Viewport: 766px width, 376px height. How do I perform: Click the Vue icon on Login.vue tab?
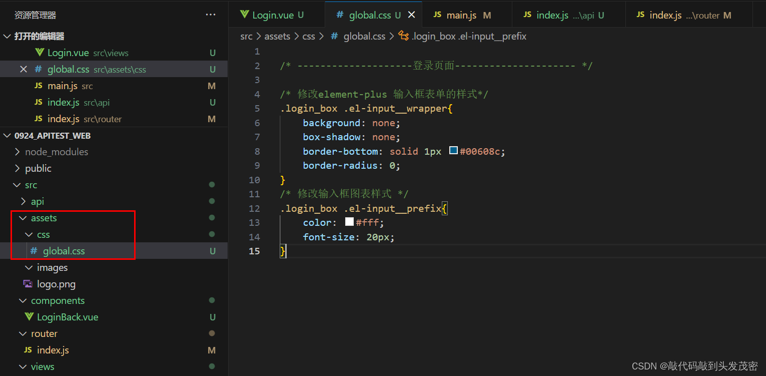tap(244, 15)
